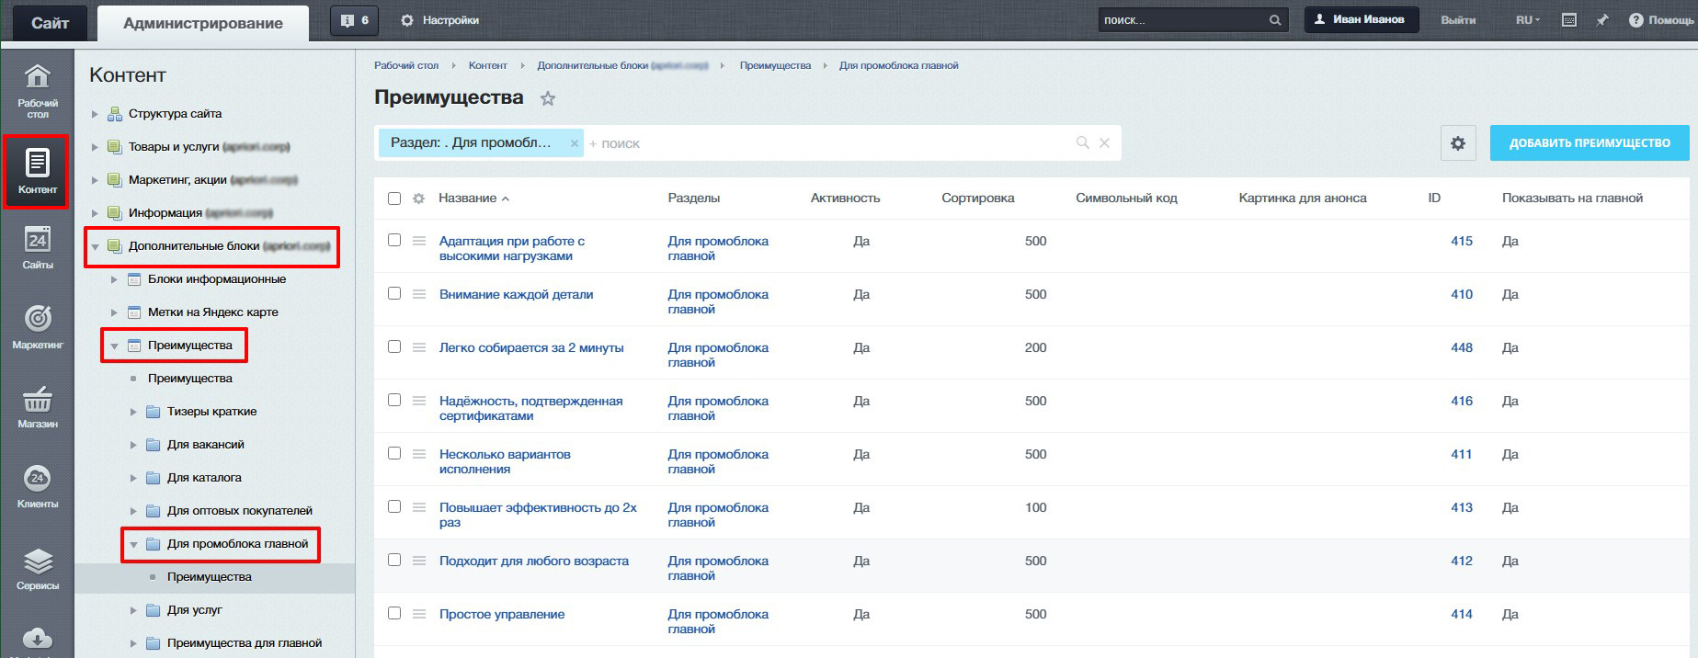The height and width of the screenshot is (658, 1698).
Task: Expand the Структура сайта tree node
Action: tap(95, 114)
